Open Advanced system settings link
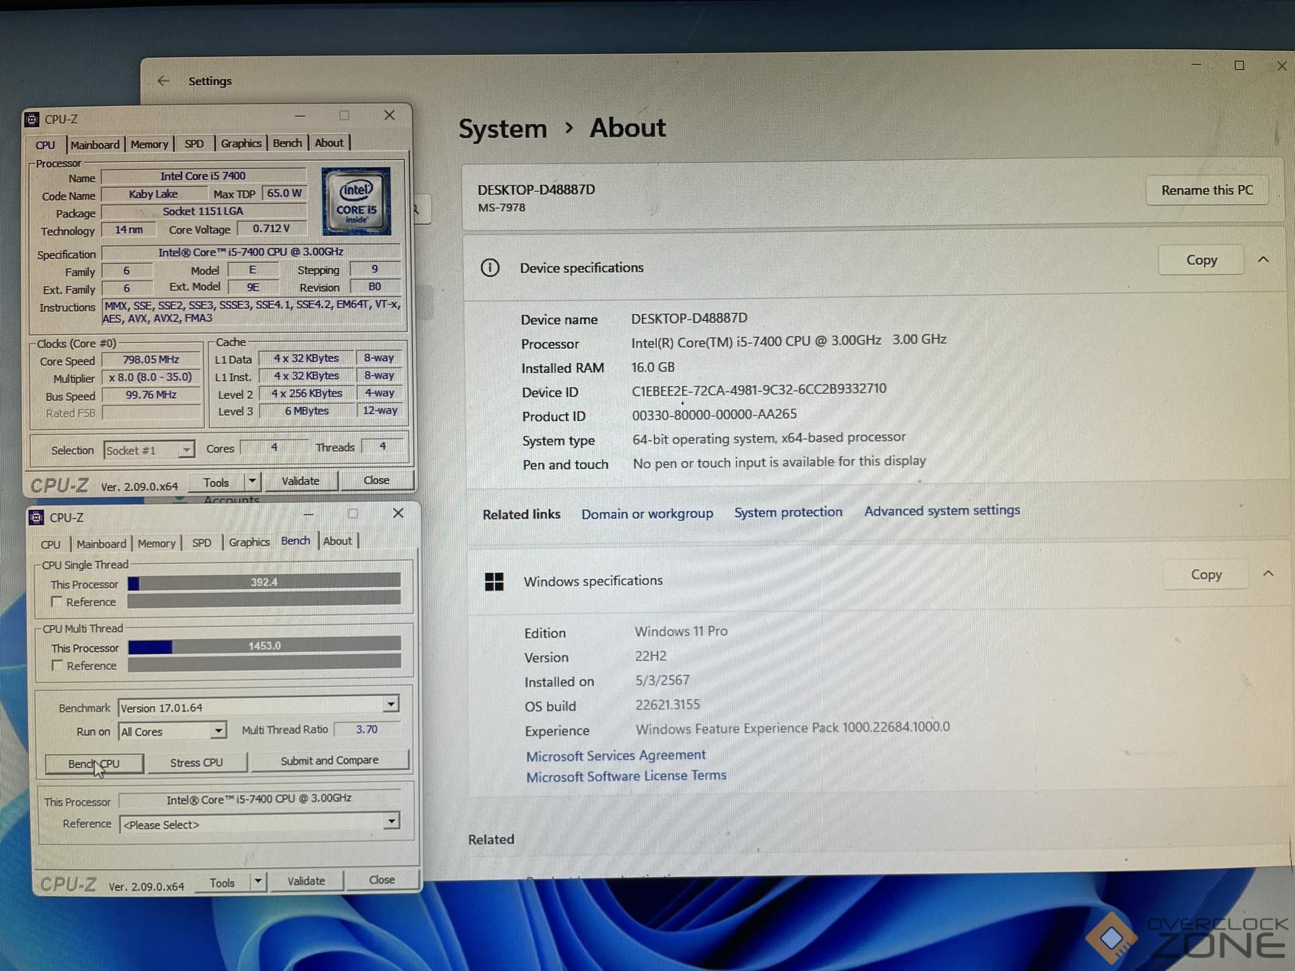Image resolution: width=1295 pixels, height=971 pixels. [942, 511]
